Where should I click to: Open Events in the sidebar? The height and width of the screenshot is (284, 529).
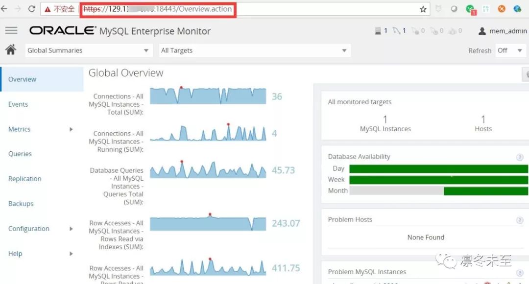coord(18,104)
